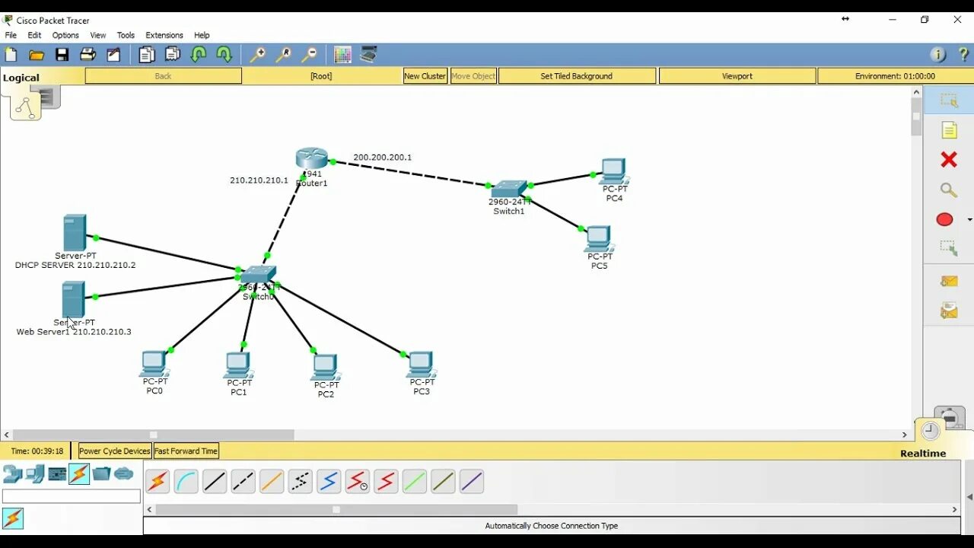Image resolution: width=974 pixels, height=548 pixels.
Task: Zoom in on the workspace
Action: pyautogui.click(x=258, y=55)
